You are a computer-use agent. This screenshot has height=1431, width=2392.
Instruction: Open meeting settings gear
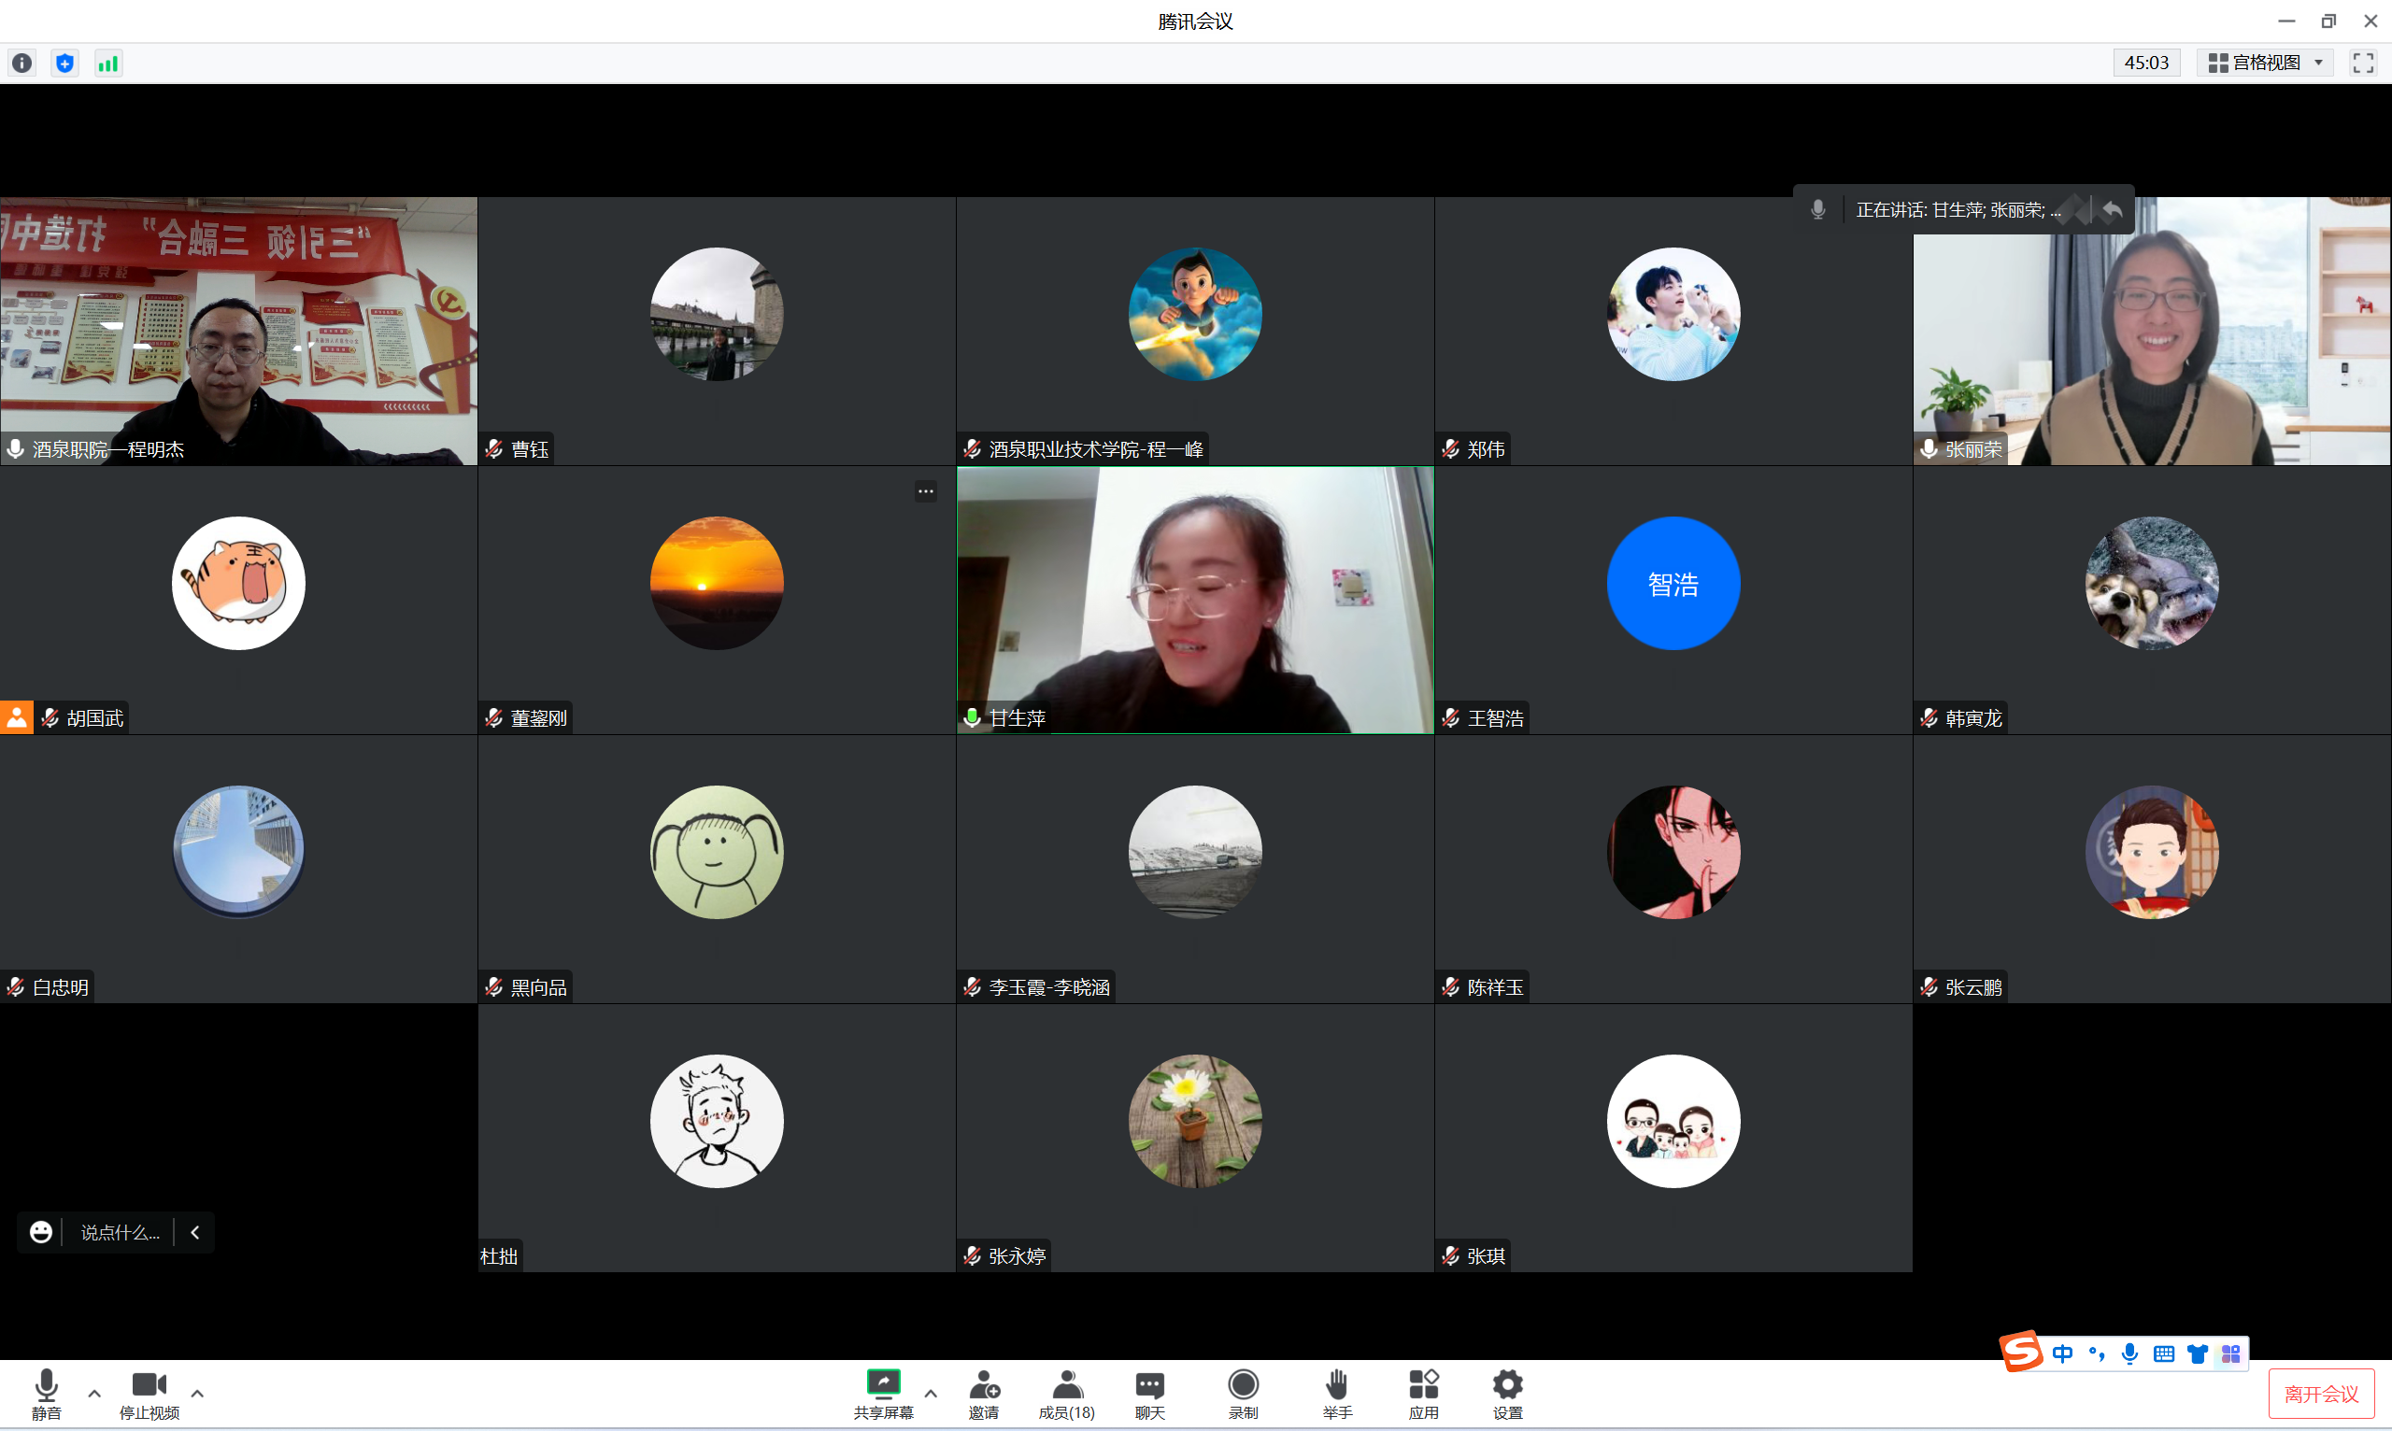tap(1506, 1394)
